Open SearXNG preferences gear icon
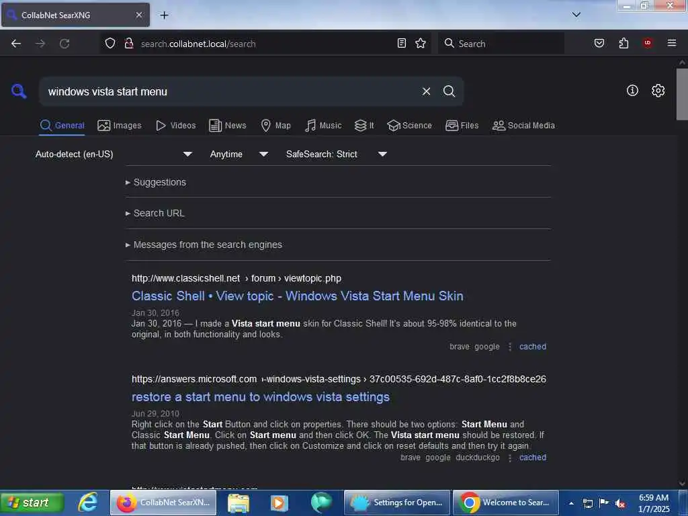Screen dimensions: 688x516 coord(658,91)
